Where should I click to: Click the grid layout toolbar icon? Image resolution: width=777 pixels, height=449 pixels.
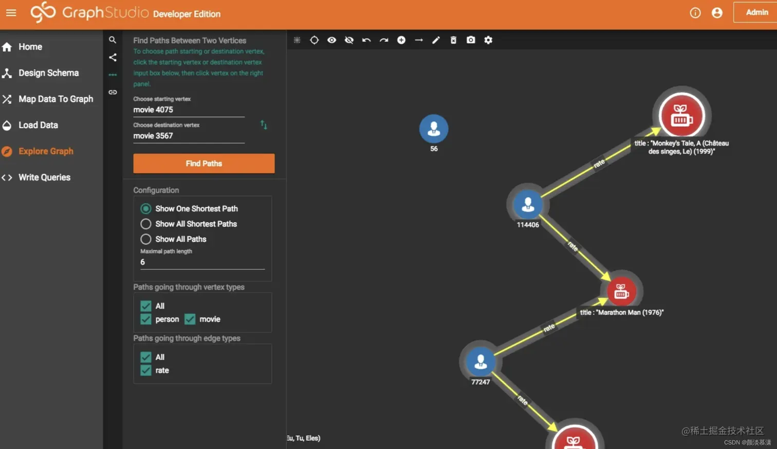[x=297, y=40]
